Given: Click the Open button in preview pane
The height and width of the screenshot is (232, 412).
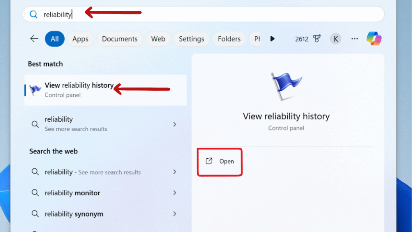Looking at the screenshot, I should pos(220,161).
